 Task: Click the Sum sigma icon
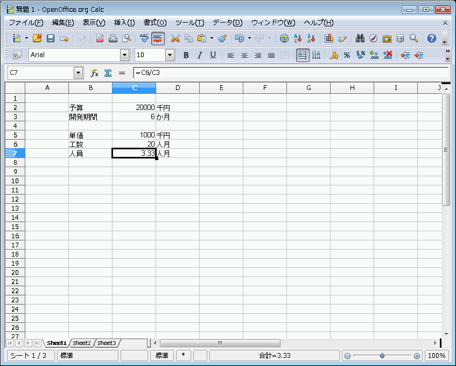tap(108, 73)
